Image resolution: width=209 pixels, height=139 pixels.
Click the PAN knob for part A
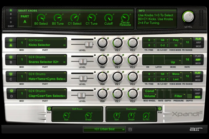tap(102, 43)
